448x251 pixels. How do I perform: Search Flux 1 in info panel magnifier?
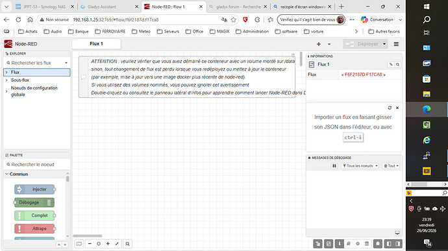tap(397, 65)
